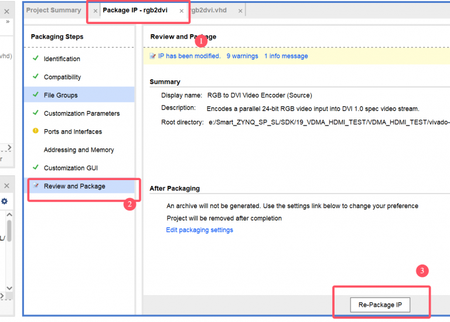Image resolution: width=450 pixels, height=322 pixels.
Task: Click the scroll-up arrow in left panel
Action: pos(9,215)
